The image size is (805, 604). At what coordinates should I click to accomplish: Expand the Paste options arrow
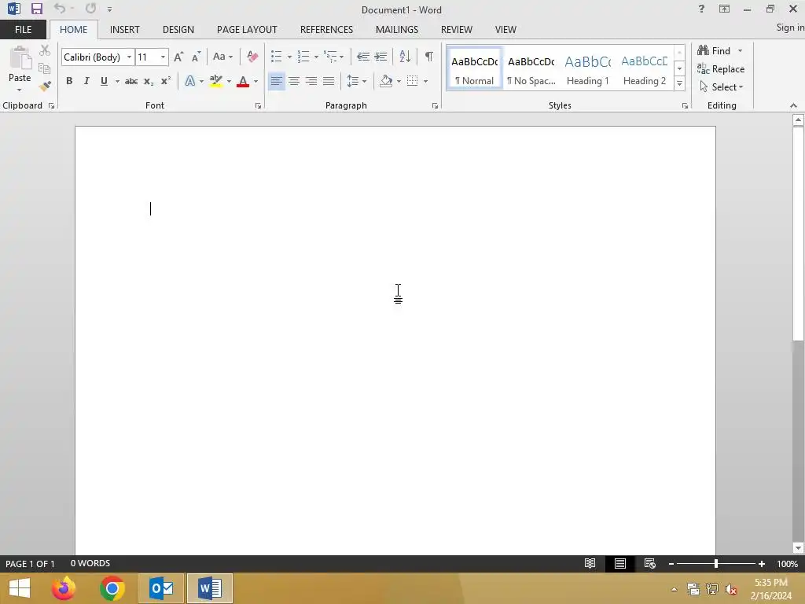(20, 90)
